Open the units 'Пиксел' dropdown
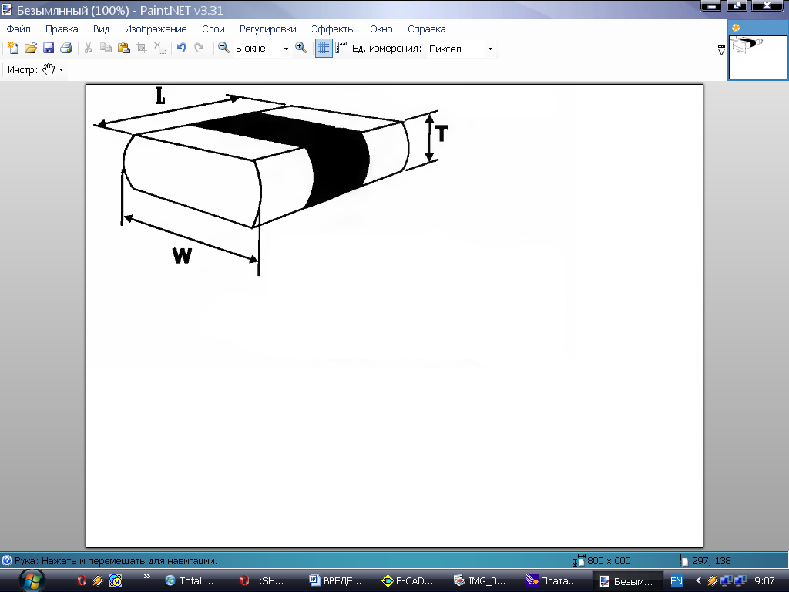Screen dimensions: 789x592 point(490,49)
